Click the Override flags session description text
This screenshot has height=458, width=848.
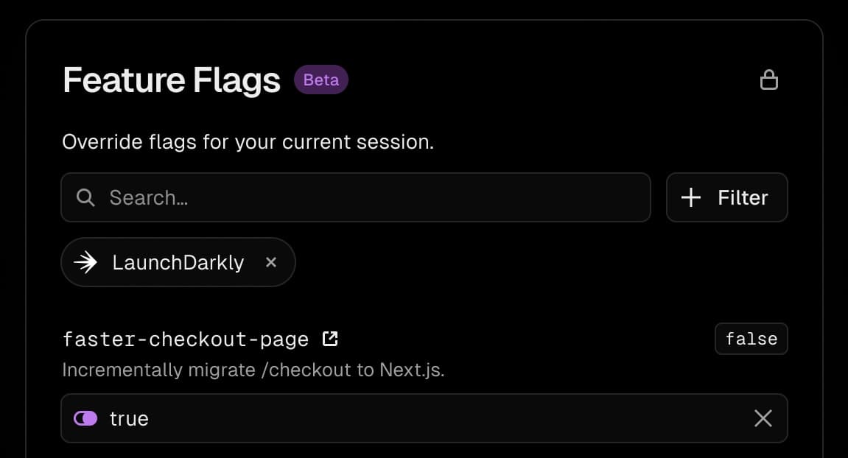coord(248,141)
